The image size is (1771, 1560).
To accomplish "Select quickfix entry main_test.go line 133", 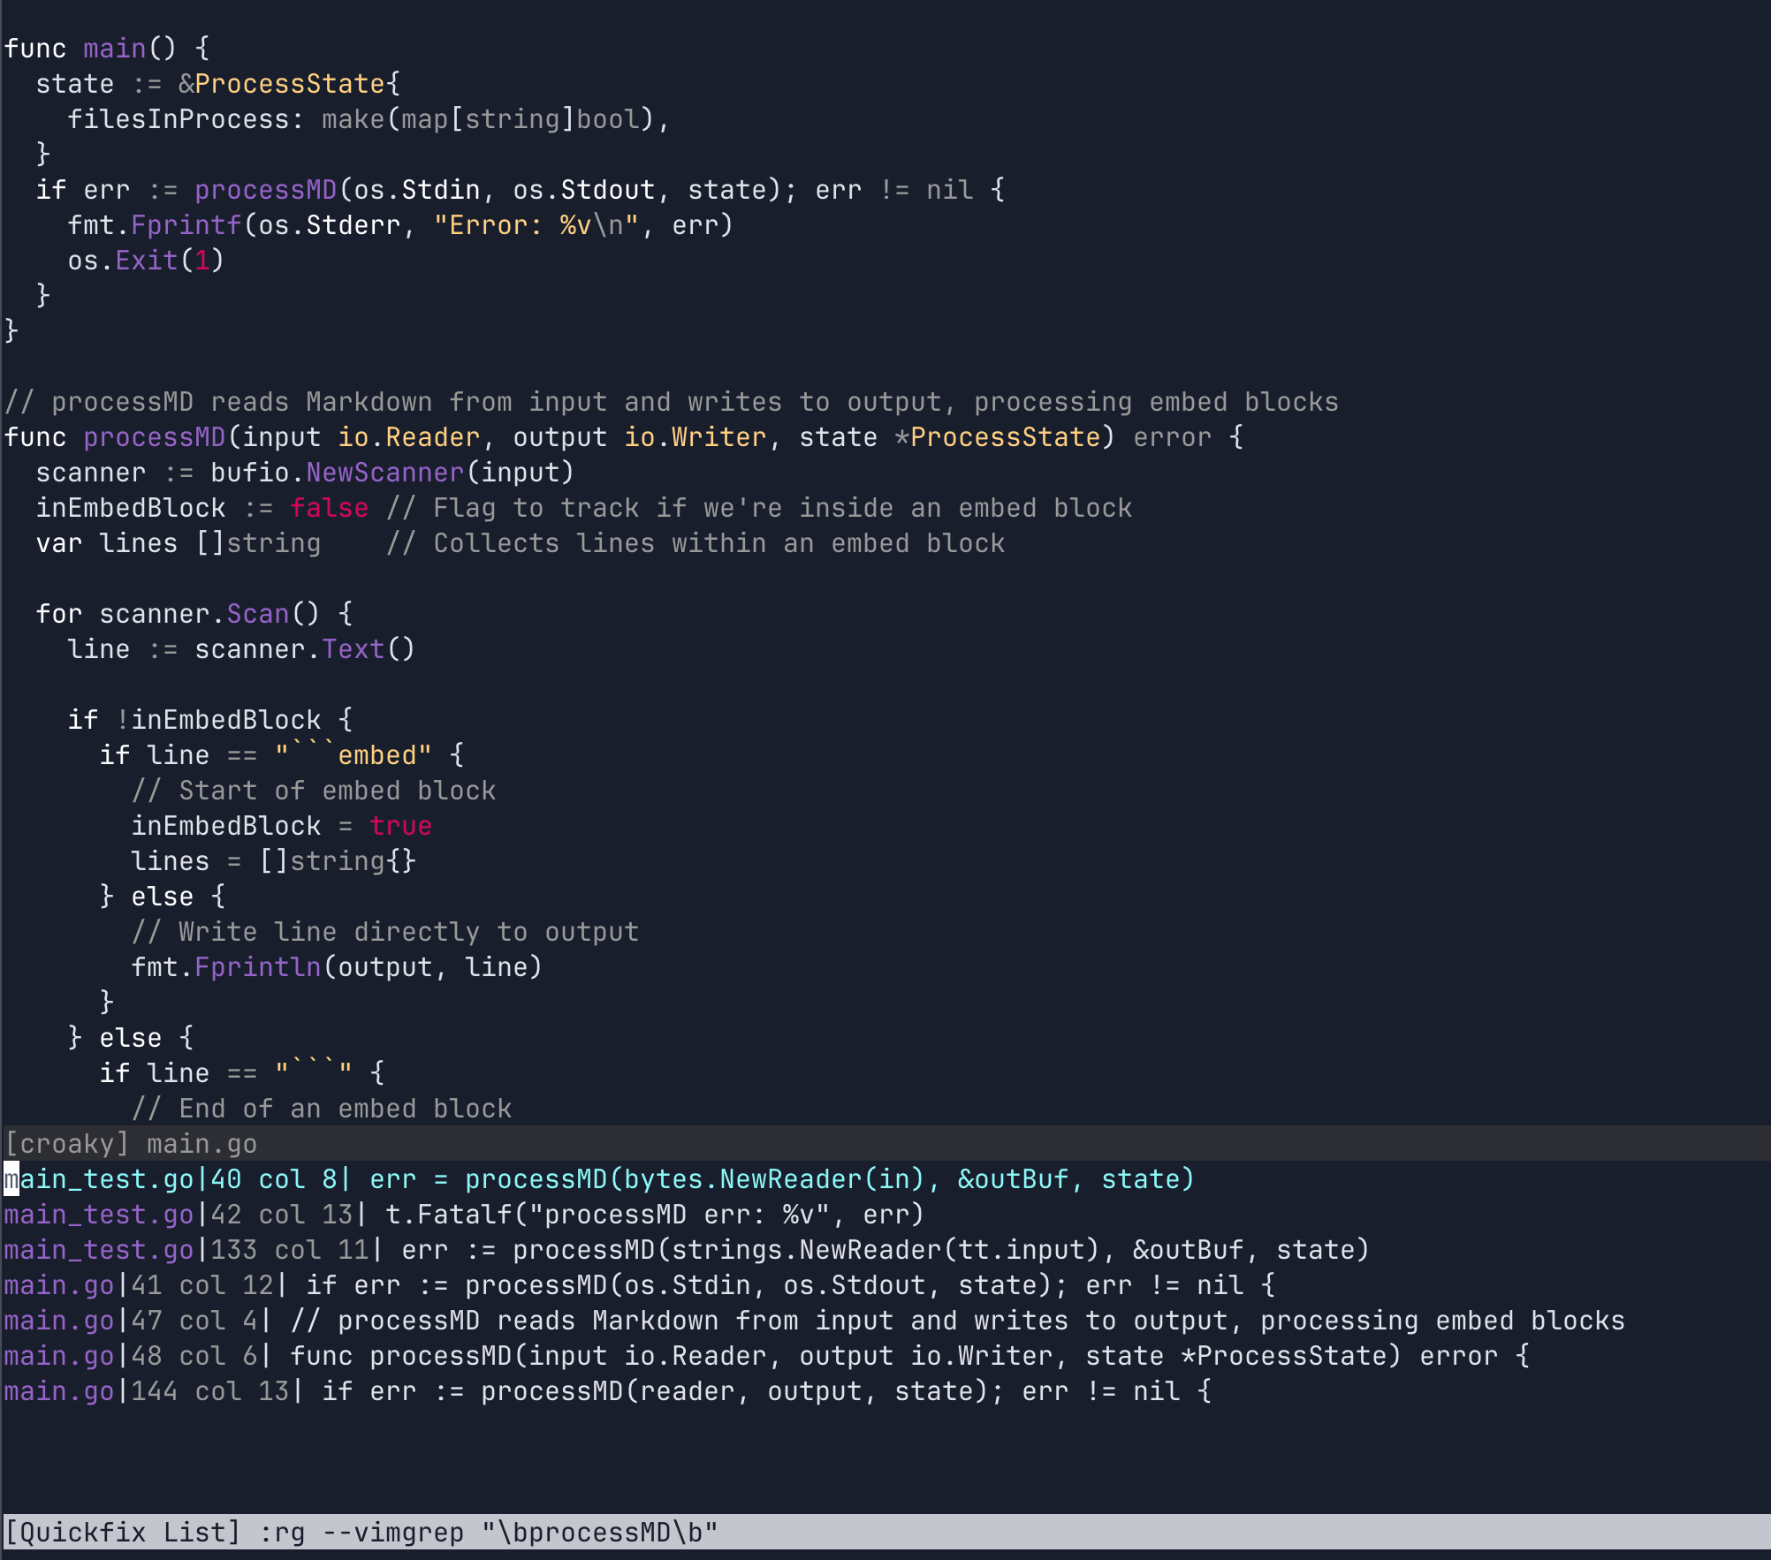I will 687,1250.
